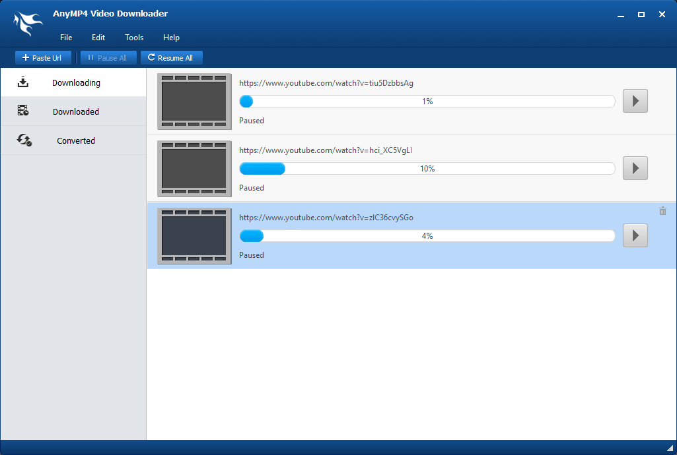
Task: Click the disabled Pause All button
Action: [108, 57]
